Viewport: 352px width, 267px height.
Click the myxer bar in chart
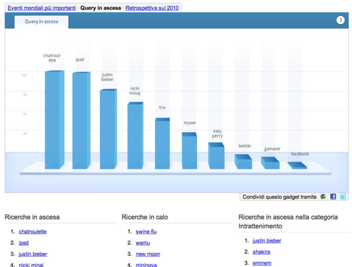(x=189, y=151)
